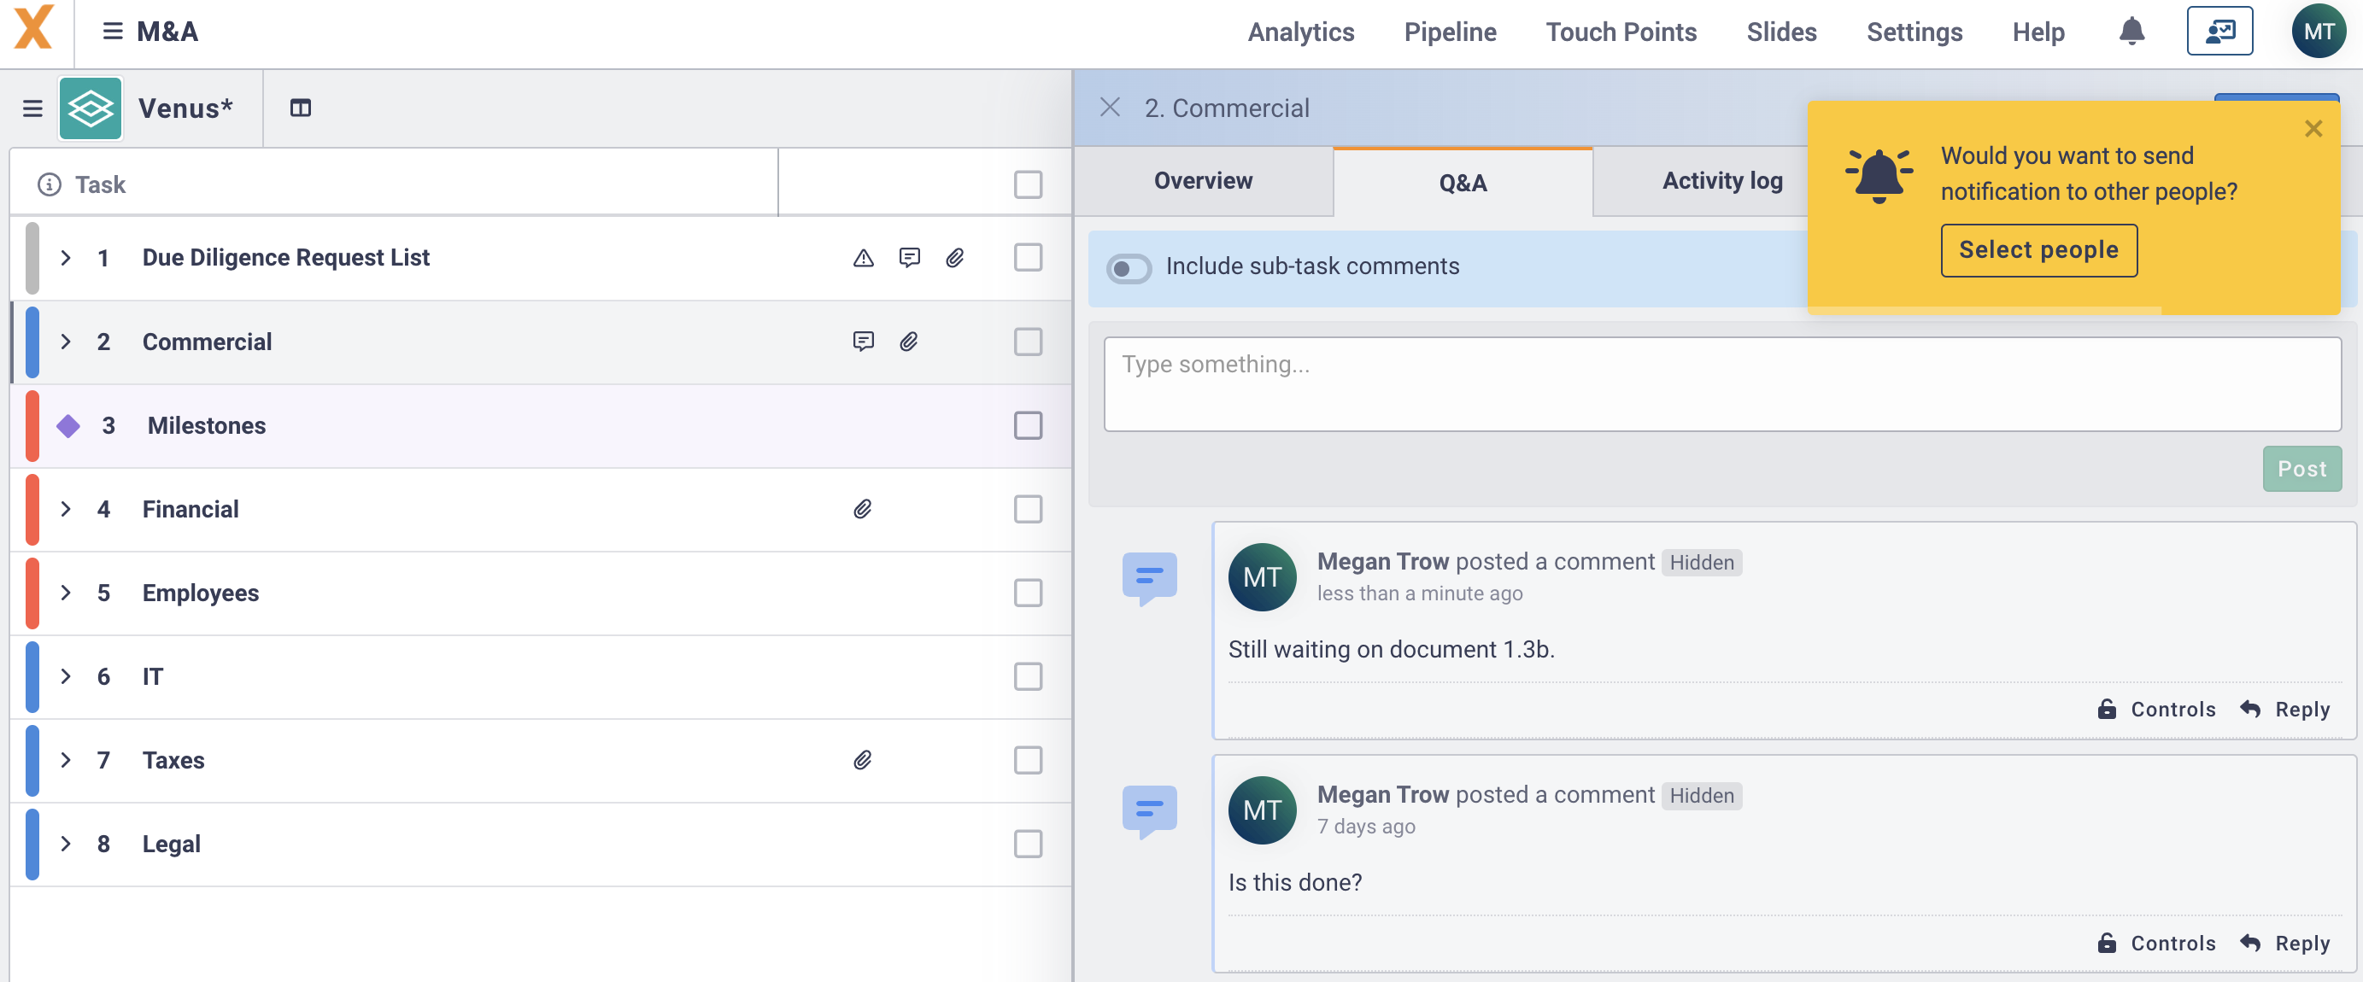
Task: Expand the Employees task row
Action: [x=66, y=593]
